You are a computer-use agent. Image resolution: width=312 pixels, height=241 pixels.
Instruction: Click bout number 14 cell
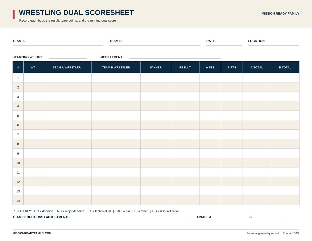click(x=18, y=200)
